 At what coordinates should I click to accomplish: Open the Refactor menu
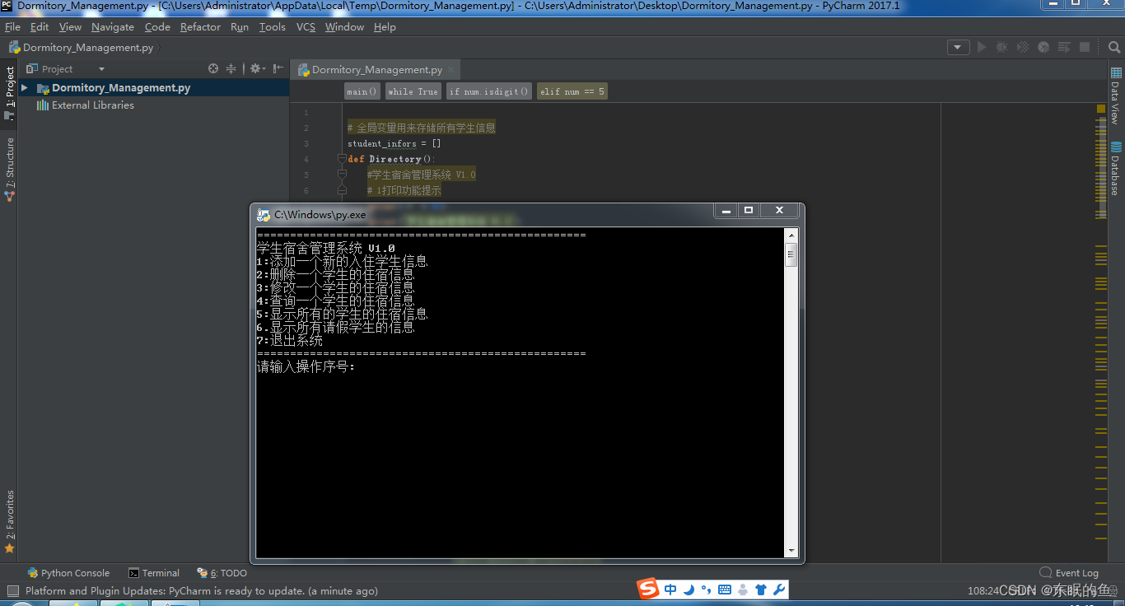coord(200,27)
